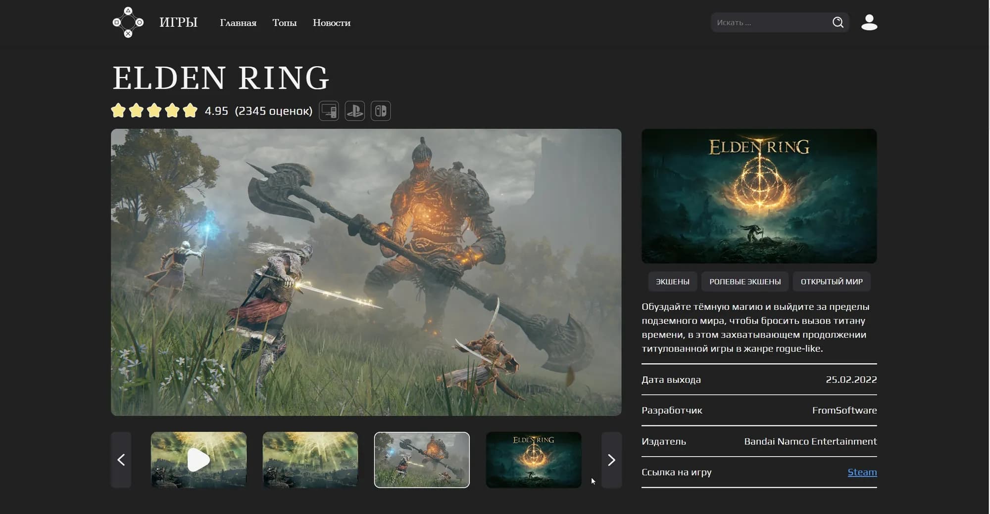Image resolution: width=990 pixels, height=514 pixels.
Task: Click the first rating star
Action: [x=118, y=110]
